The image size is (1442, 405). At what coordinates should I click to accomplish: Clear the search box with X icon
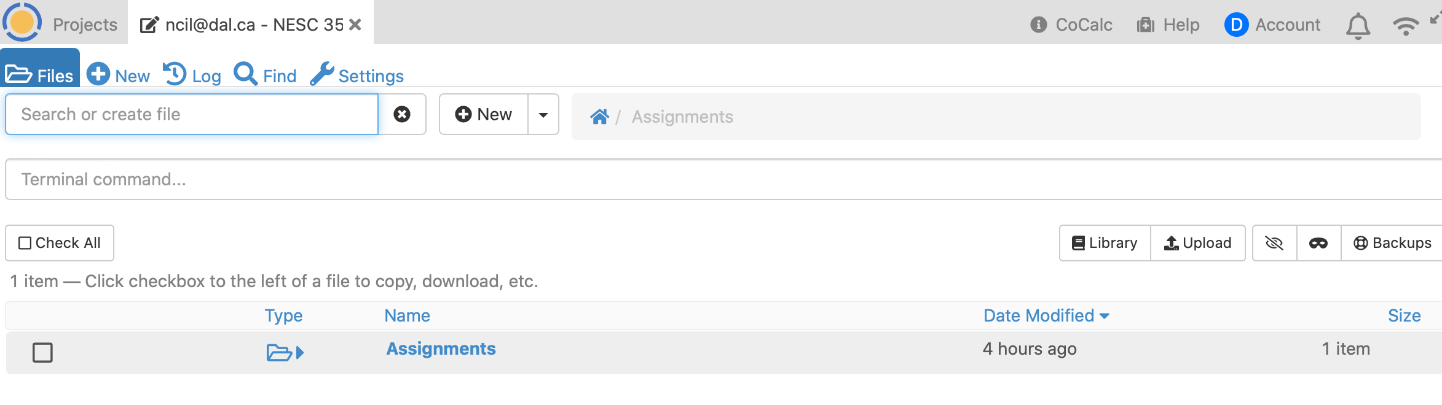[x=402, y=115]
